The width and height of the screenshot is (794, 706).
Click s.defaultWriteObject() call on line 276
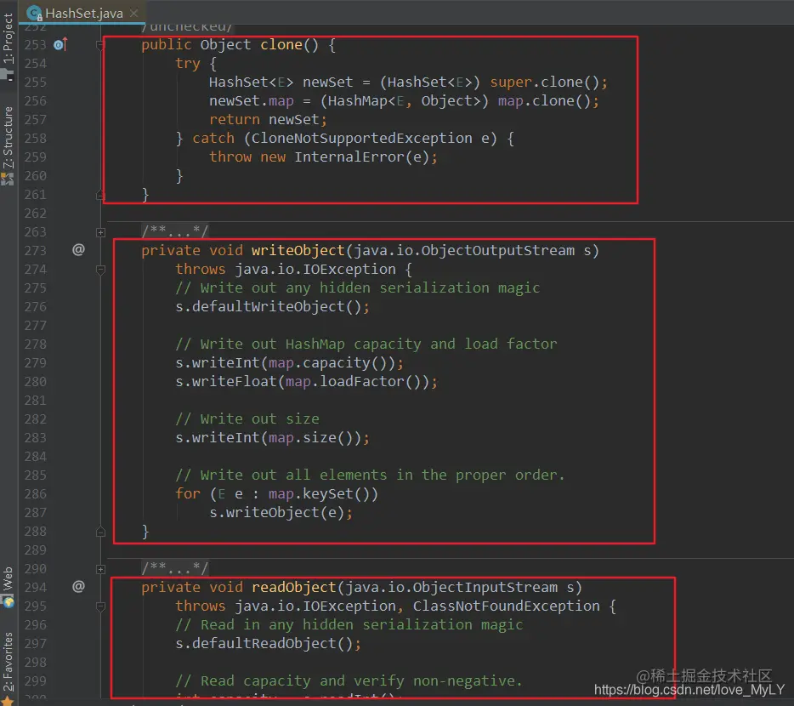point(272,306)
